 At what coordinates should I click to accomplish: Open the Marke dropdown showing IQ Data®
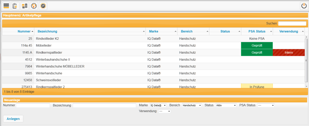pyautogui.click(x=158, y=105)
